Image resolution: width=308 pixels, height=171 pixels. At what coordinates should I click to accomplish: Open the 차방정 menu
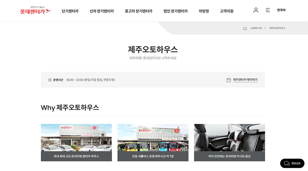(204, 11)
